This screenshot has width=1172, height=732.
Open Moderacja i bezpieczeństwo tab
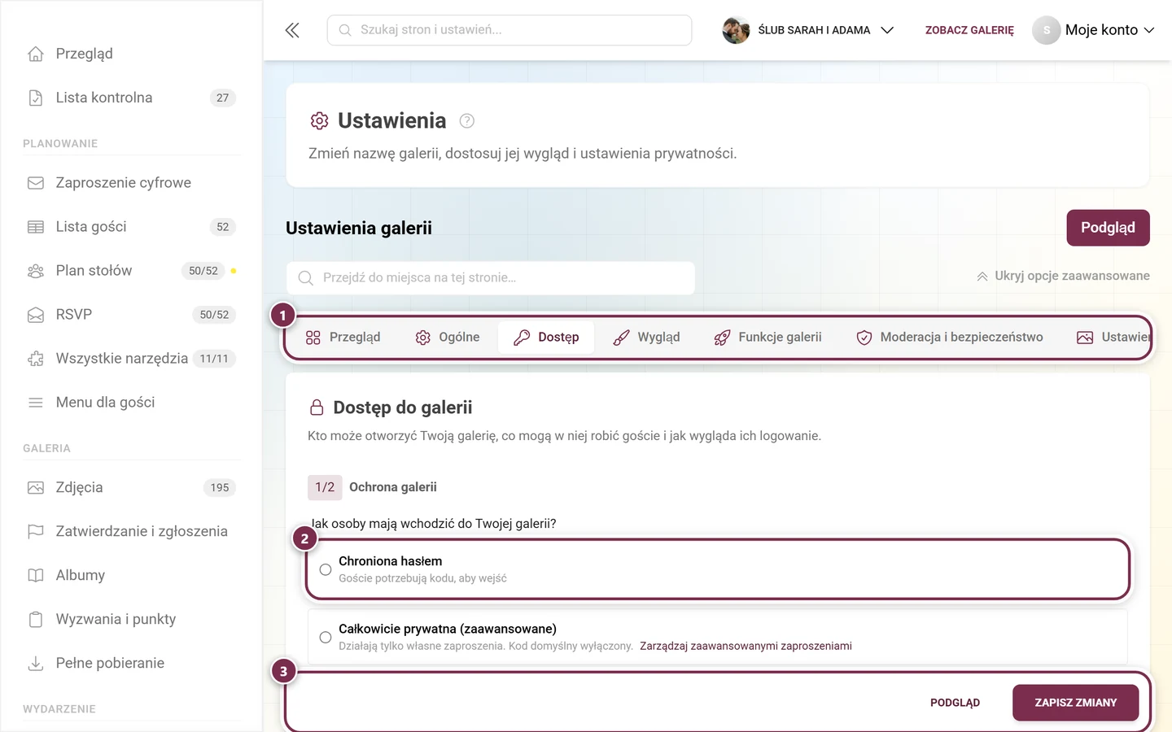tap(949, 338)
